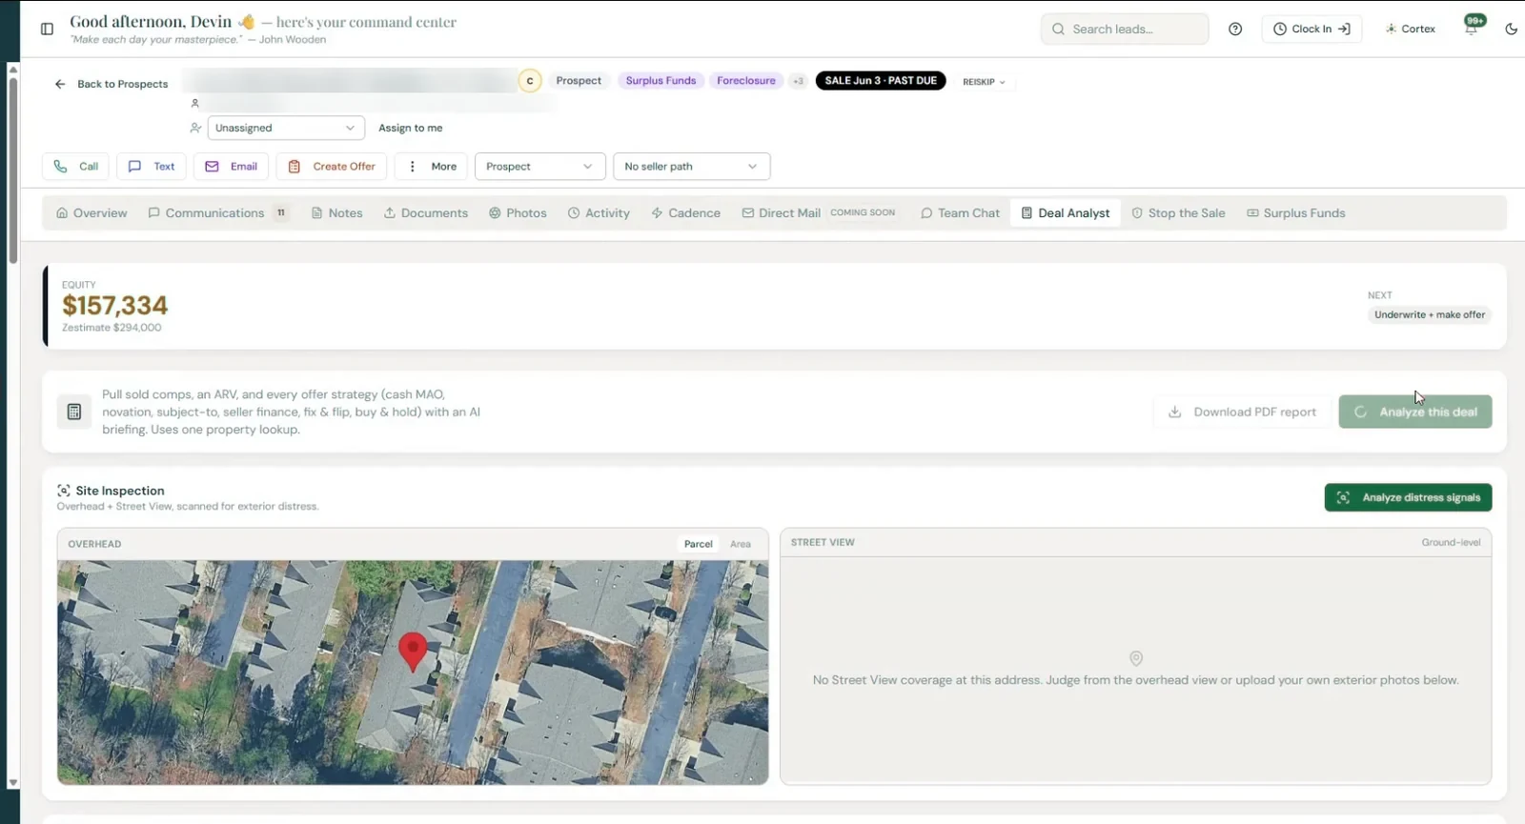Open the More actions menu

tap(432, 167)
